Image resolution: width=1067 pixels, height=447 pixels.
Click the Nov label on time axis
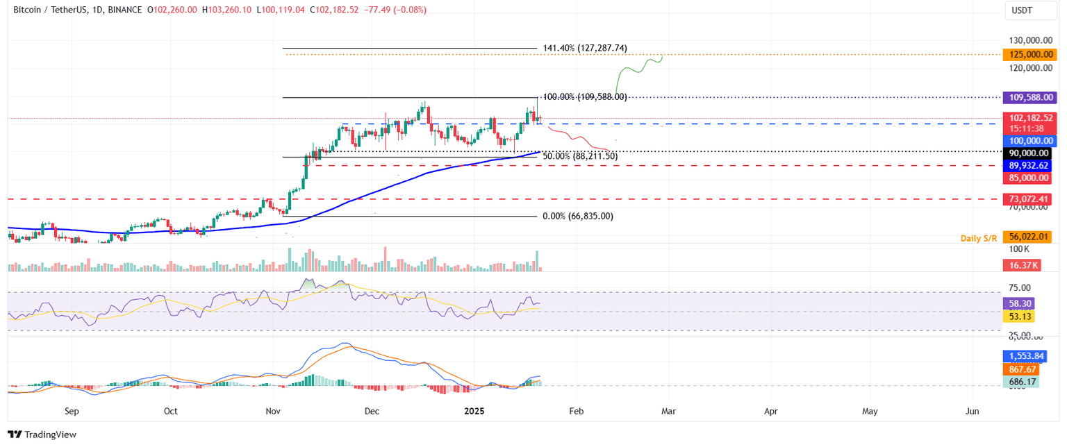pos(274,411)
